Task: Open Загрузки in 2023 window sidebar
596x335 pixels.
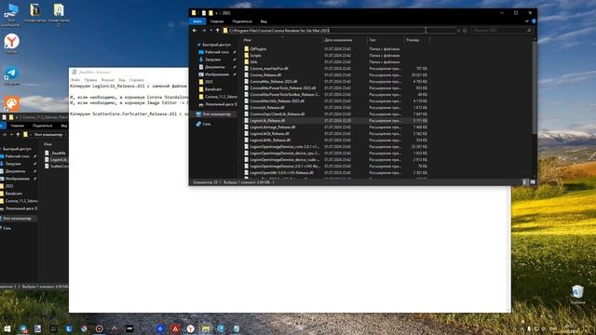Action: (x=212, y=60)
